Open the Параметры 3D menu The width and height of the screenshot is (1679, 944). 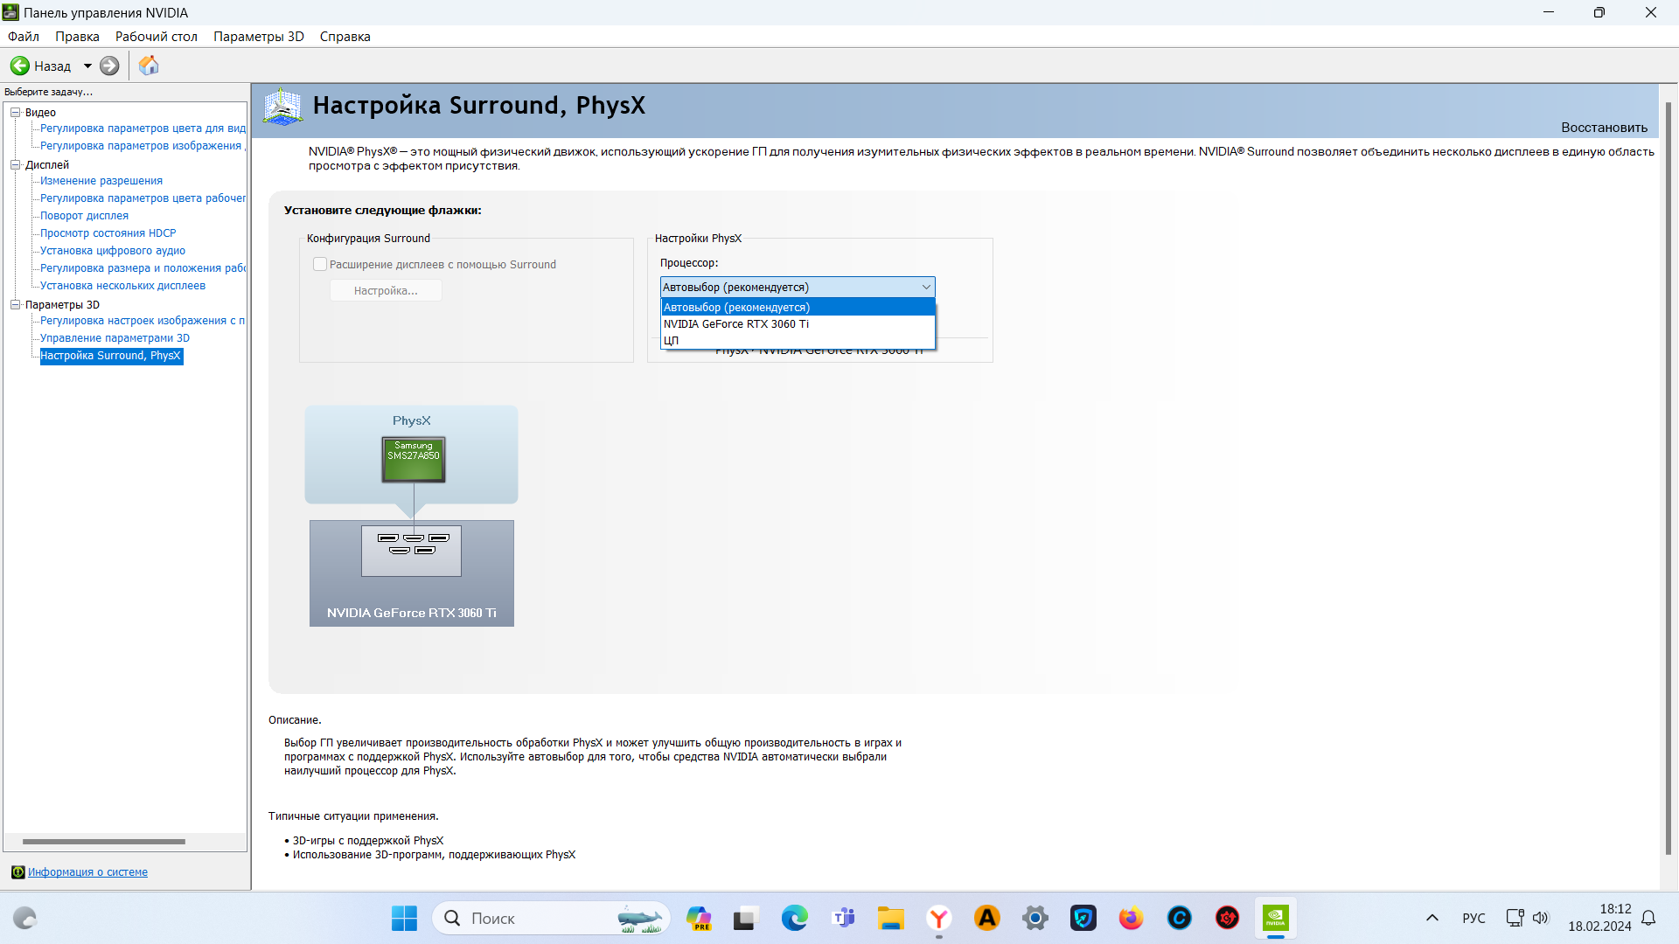click(x=258, y=36)
